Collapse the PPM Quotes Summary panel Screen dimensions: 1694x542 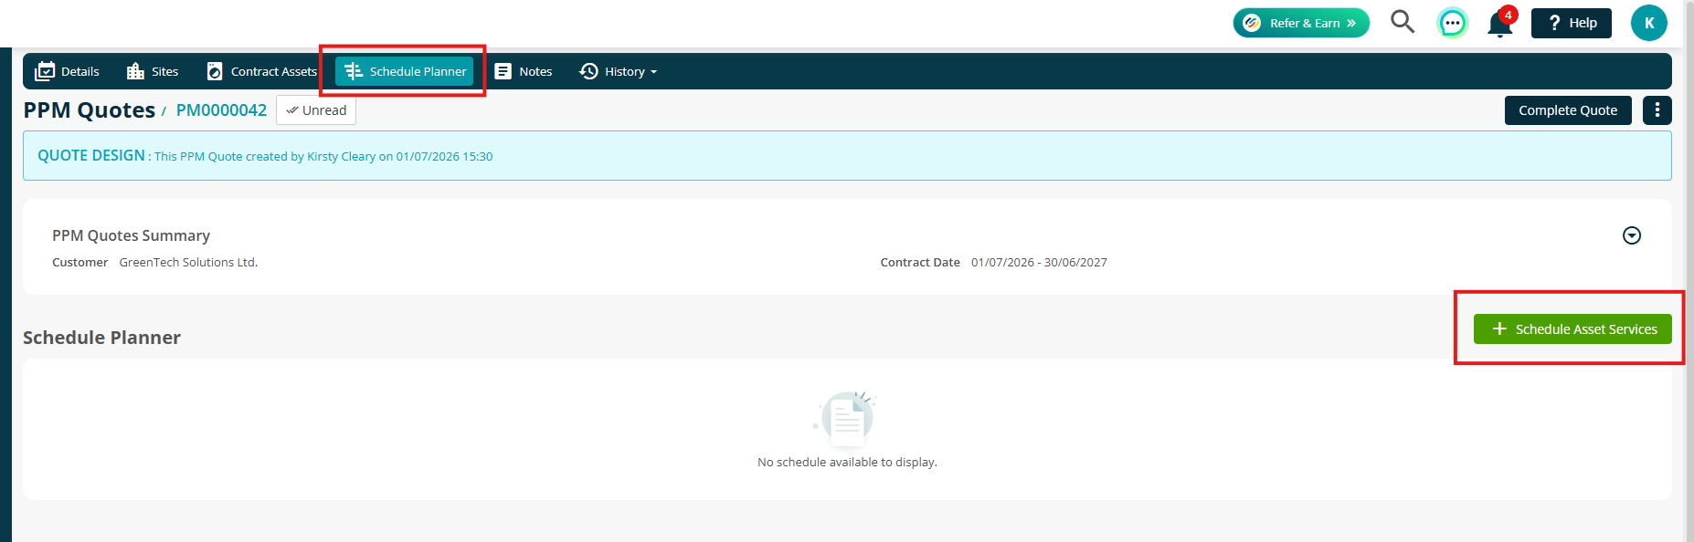pyautogui.click(x=1632, y=235)
